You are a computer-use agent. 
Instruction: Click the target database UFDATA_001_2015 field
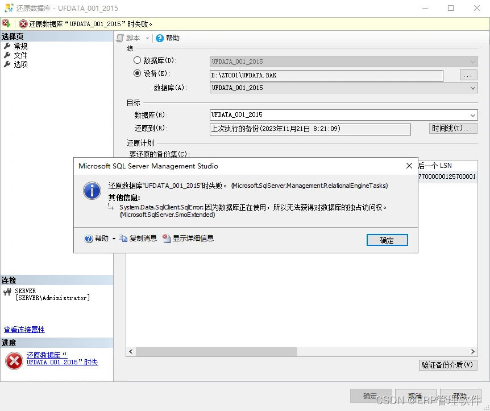343,115
